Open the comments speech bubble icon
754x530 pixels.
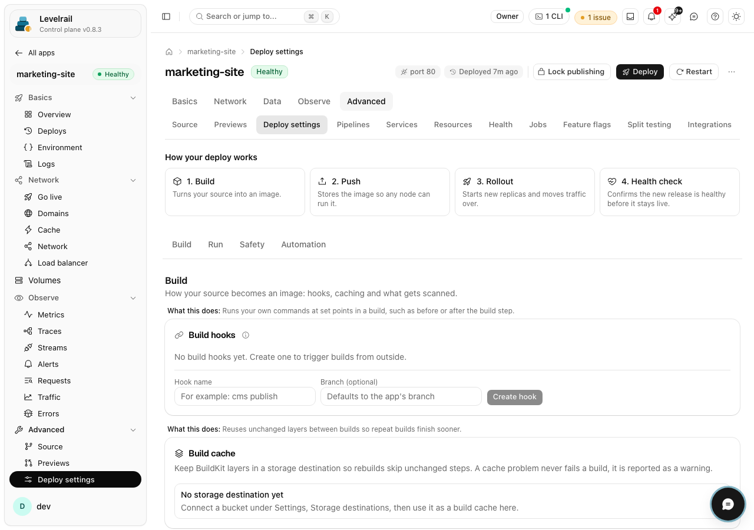click(694, 16)
